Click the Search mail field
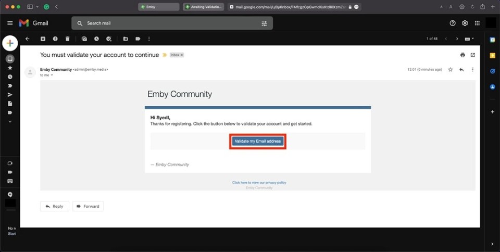 [172, 23]
